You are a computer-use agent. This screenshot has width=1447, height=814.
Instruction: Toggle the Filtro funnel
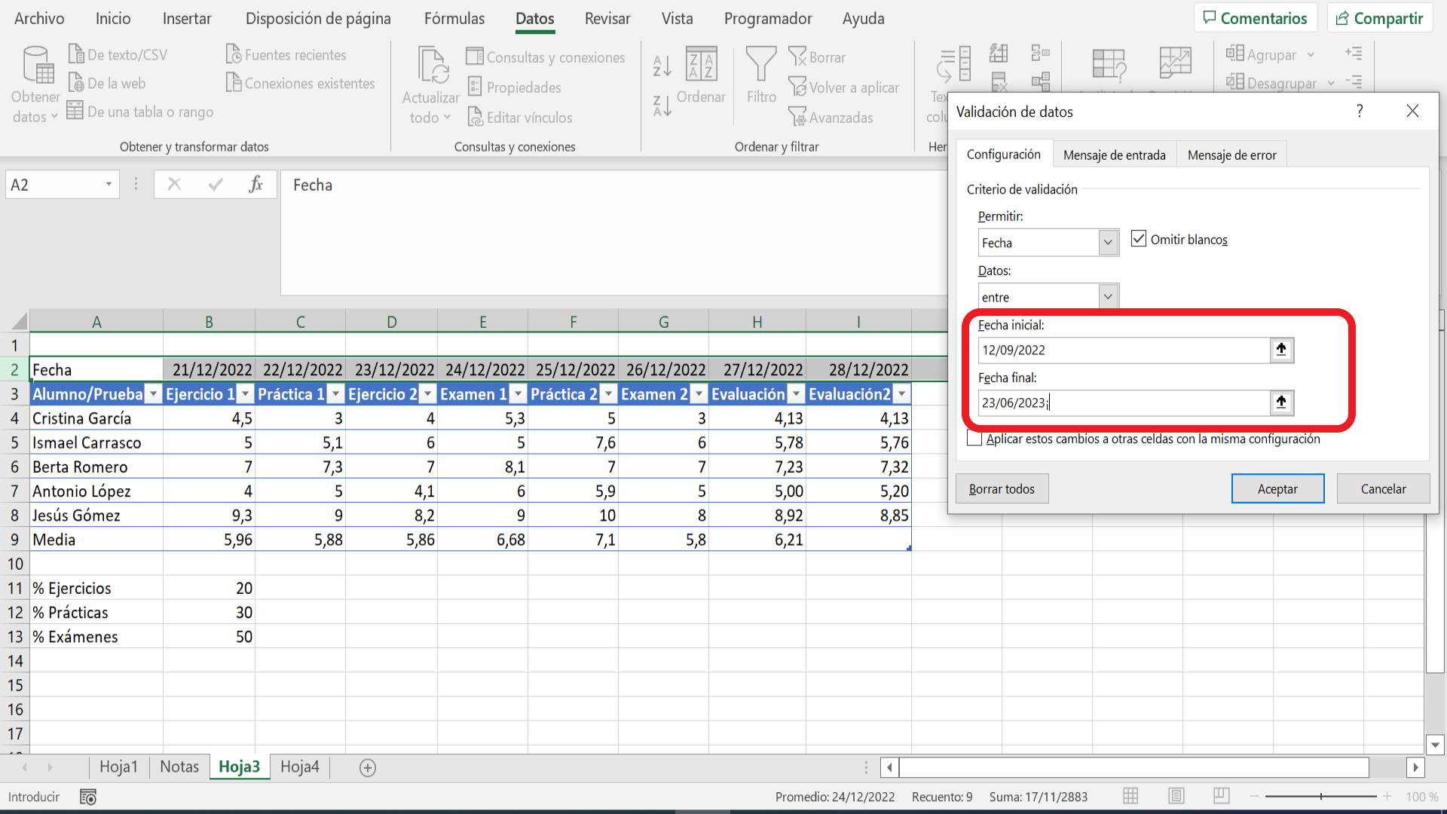pyautogui.click(x=761, y=74)
